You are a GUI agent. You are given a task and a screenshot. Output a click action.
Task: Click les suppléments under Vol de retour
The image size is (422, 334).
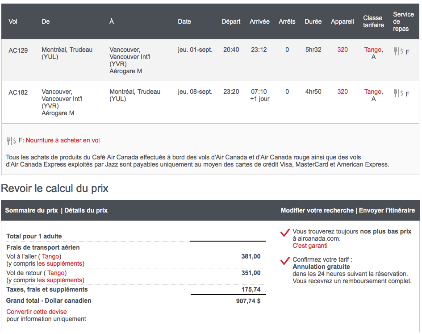[59, 280]
